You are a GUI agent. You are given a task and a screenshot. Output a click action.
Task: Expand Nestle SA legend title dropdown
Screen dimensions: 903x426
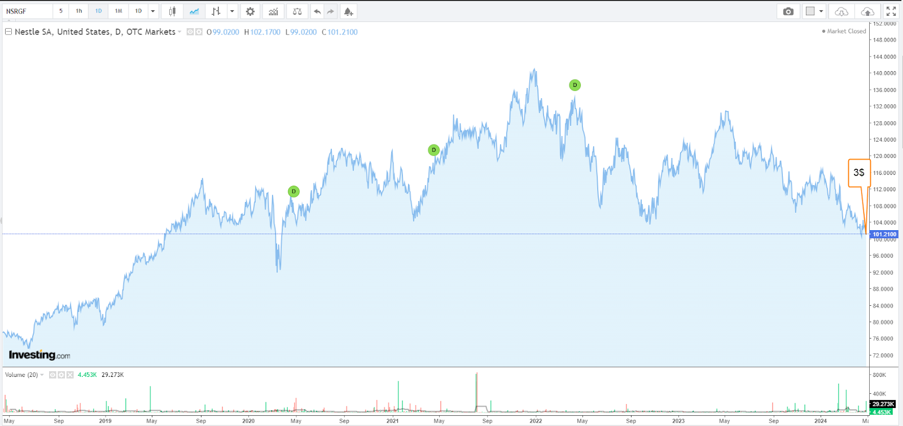coord(179,32)
